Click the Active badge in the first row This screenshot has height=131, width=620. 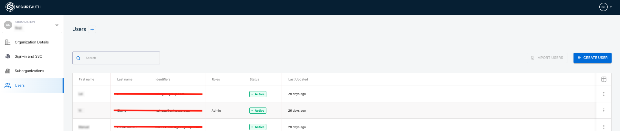[x=258, y=94]
